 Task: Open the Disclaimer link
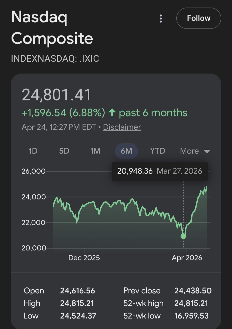[122, 127]
